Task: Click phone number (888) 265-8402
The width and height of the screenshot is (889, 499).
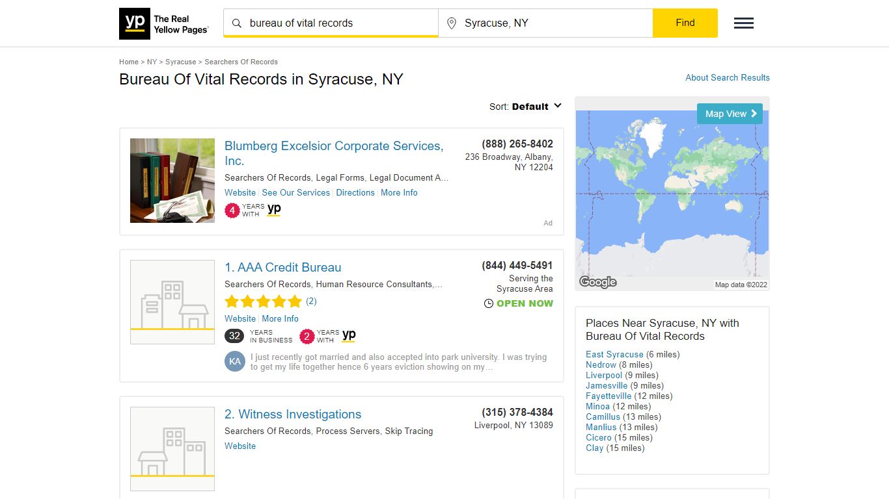Action: tap(517, 144)
